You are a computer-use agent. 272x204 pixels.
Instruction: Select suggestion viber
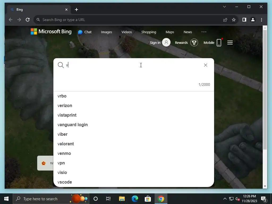point(134,134)
